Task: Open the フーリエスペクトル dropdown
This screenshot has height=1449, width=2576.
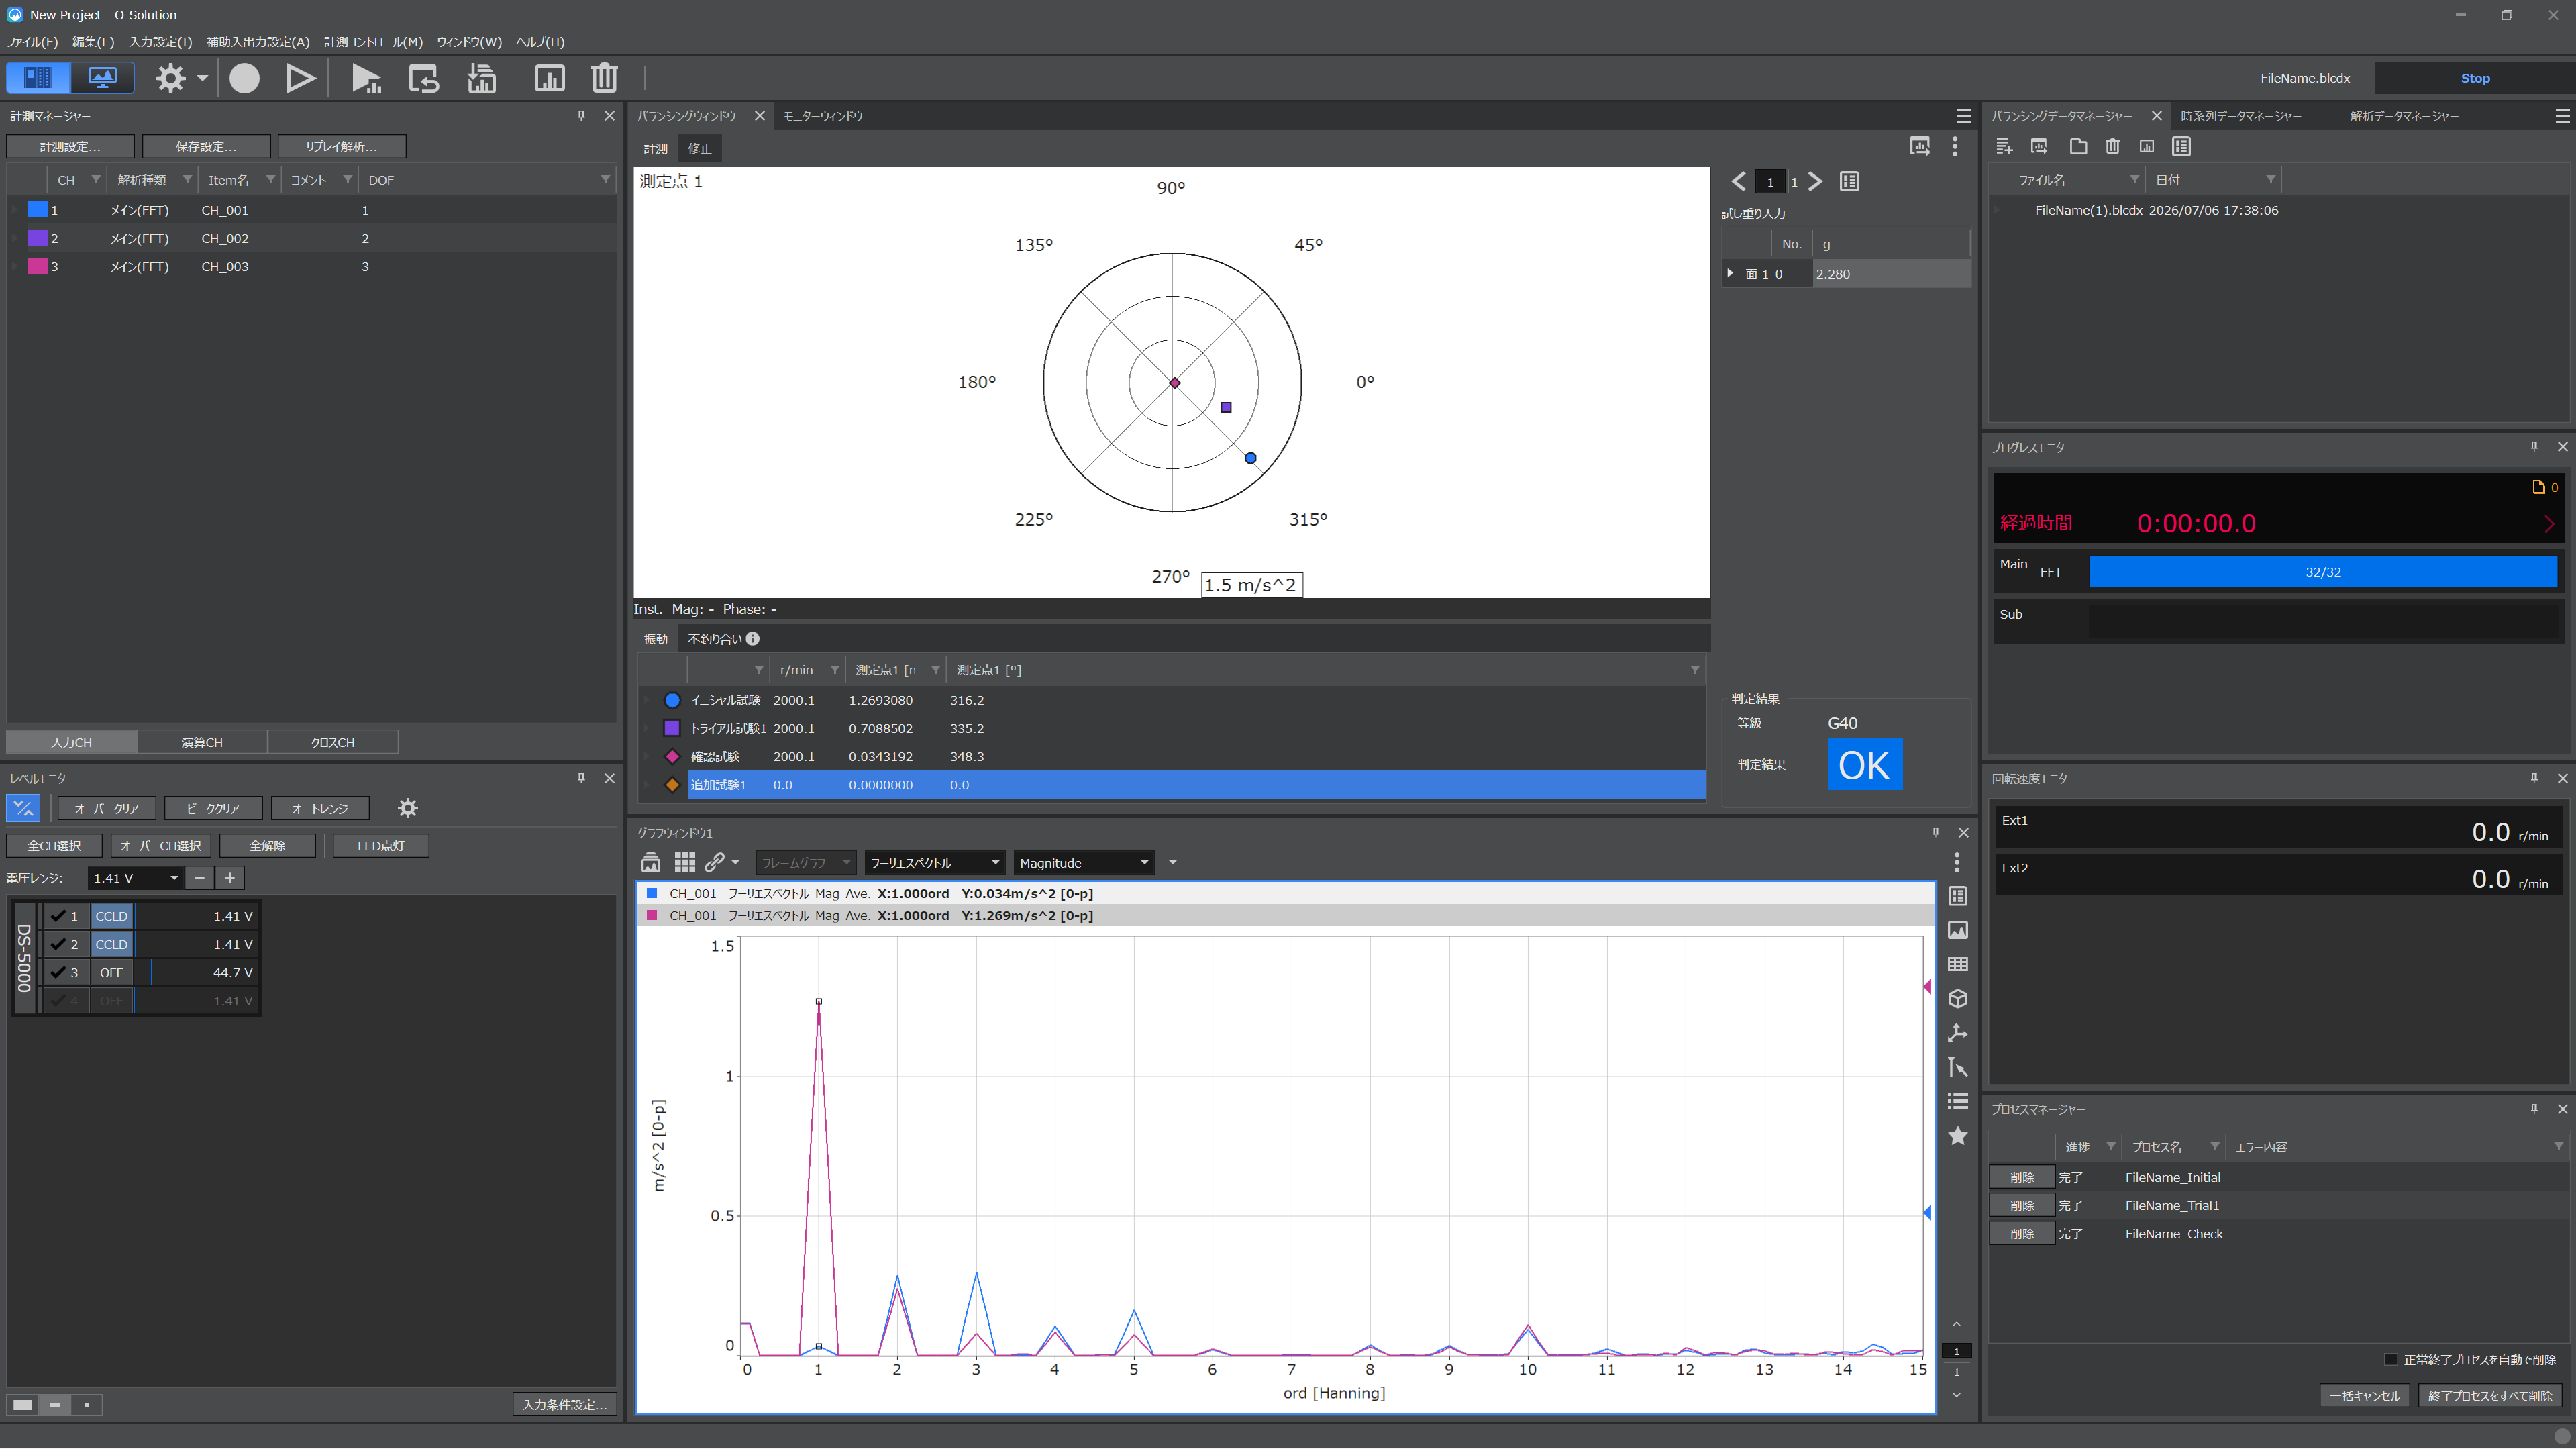Action: pyautogui.click(x=934, y=863)
